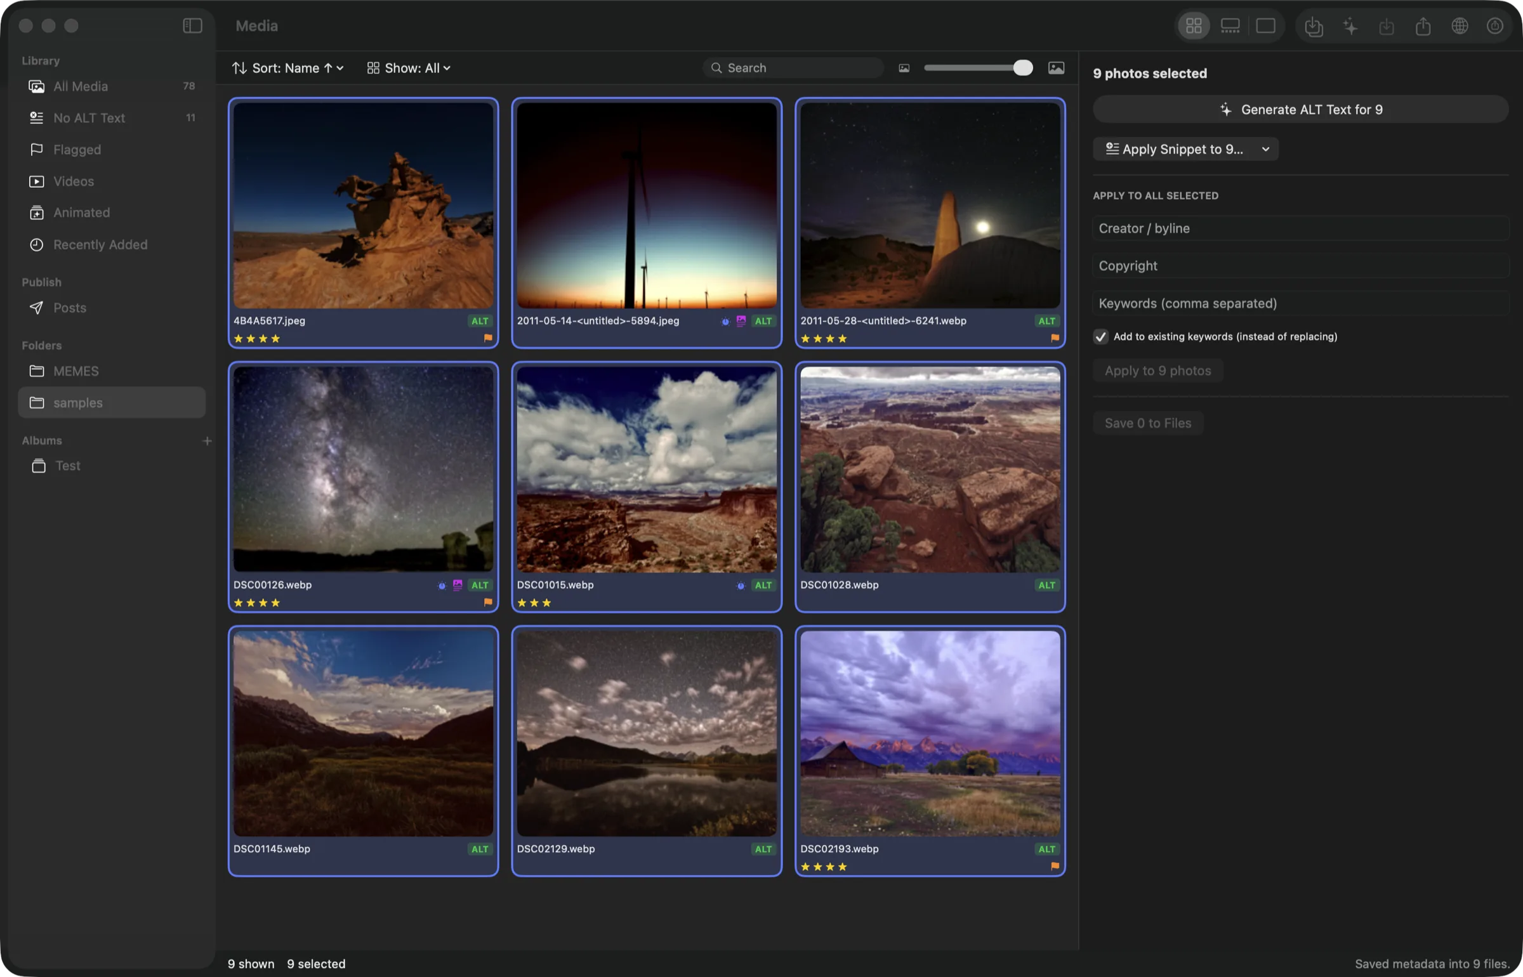Screen dimensions: 1523x977
Task: Select the wind turbine photo thumbnail
Action: (647, 206)
